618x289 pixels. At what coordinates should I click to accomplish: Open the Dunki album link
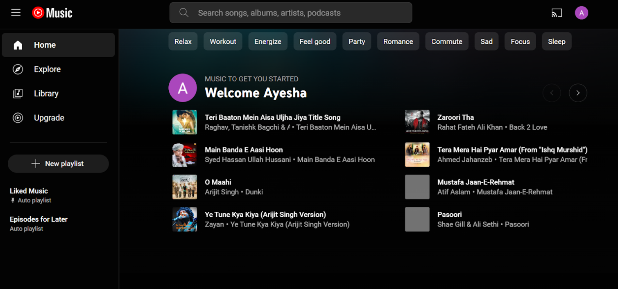click(254, 192)
